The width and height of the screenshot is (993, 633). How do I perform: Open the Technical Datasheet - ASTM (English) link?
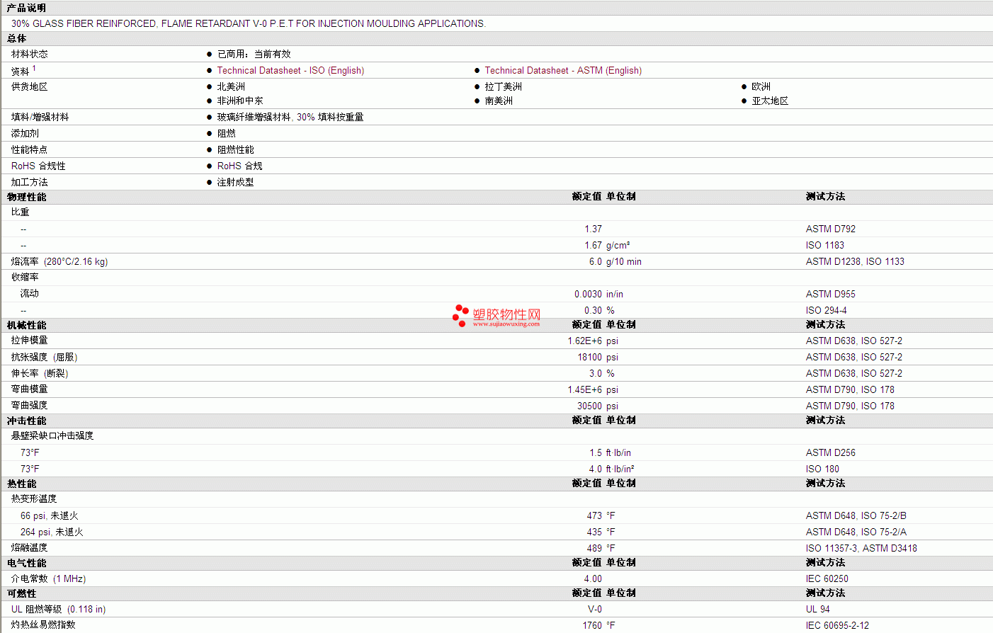[x=563, y=71]
